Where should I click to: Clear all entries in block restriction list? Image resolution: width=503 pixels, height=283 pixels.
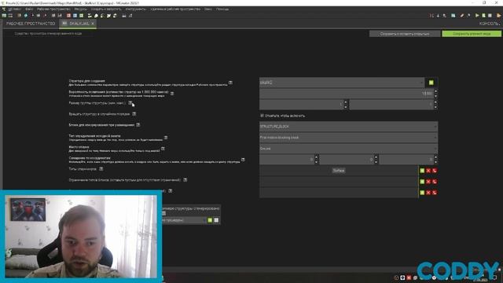coord(435,182)
